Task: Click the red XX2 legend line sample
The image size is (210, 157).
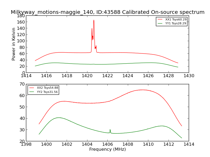Action: [32, 88]
